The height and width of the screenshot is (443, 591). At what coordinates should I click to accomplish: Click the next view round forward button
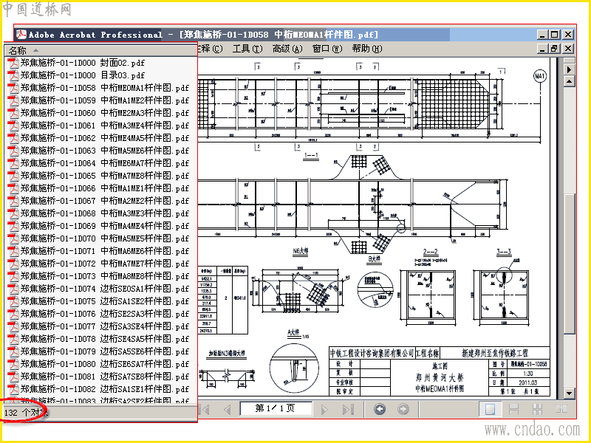(x=403, y=409)
